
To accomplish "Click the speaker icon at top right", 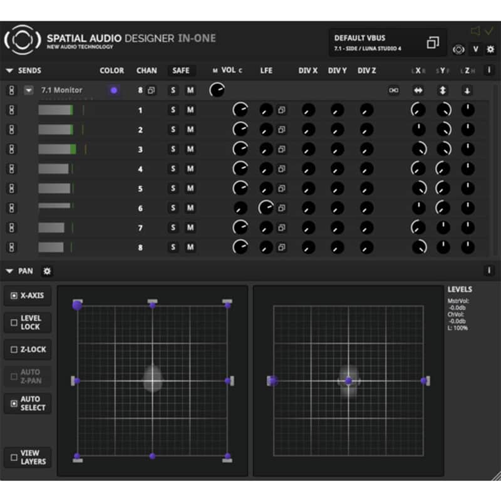I will tap(475, 31).
